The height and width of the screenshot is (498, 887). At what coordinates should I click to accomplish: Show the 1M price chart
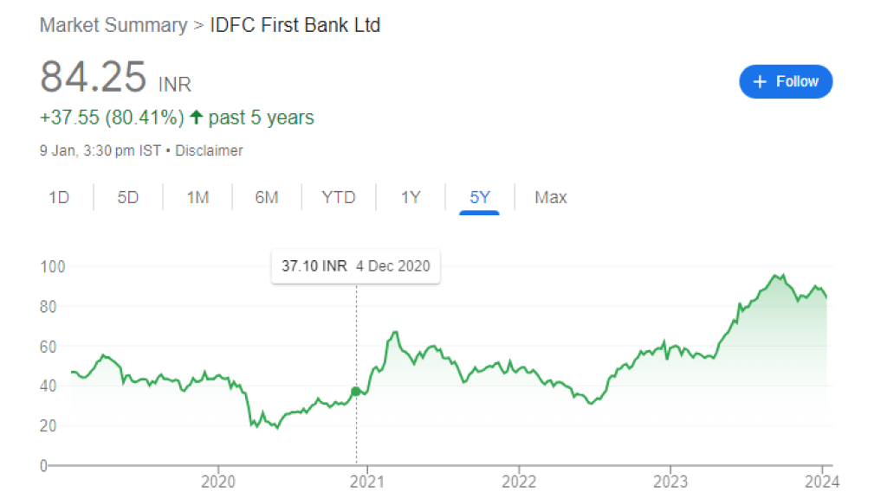[x=197, y=197]
